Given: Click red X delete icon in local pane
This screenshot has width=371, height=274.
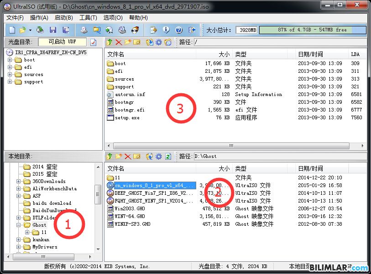Looking at the screenshot, I should 128,156.
